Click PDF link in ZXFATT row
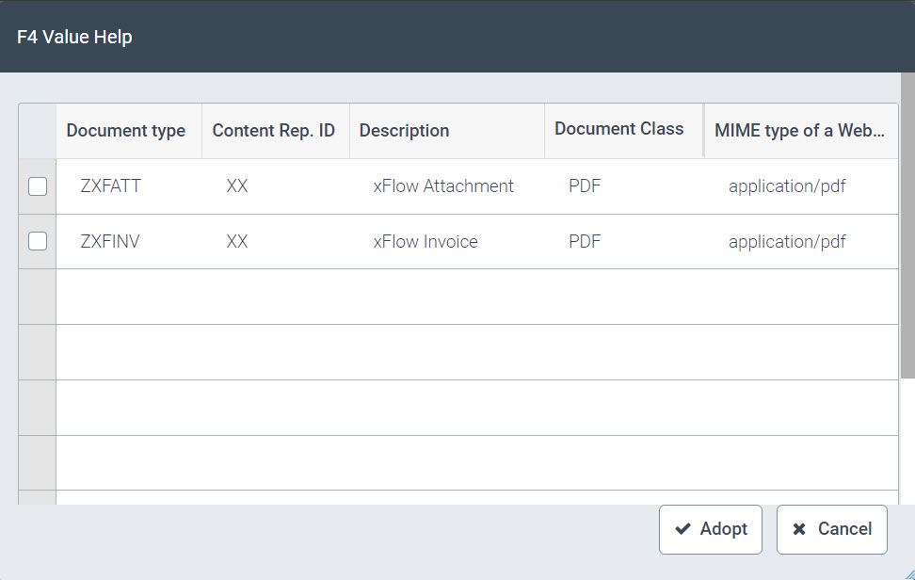Viewport: 915px width, 580px height. [x=585, y=186]
